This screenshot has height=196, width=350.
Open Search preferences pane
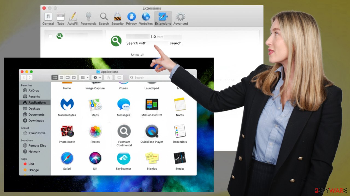[104, 19]
